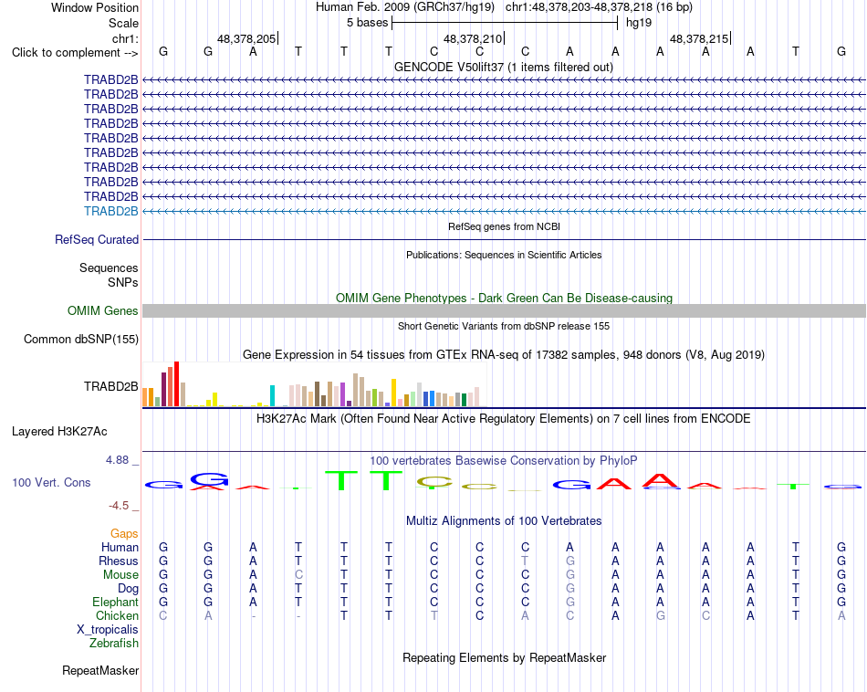The width and height of the screenshot is (867, 692).
Task: Open 'Short Genetic Variants from dbSNP release 155'
Action: point(504,326)
